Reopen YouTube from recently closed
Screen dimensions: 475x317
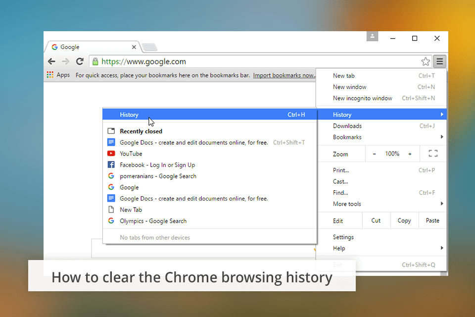click(210, 154)
